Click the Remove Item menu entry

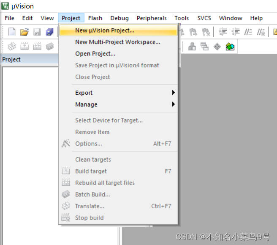point(118,132)
